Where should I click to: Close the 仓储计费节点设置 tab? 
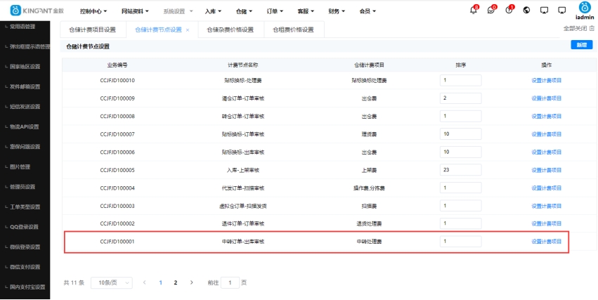187,30
